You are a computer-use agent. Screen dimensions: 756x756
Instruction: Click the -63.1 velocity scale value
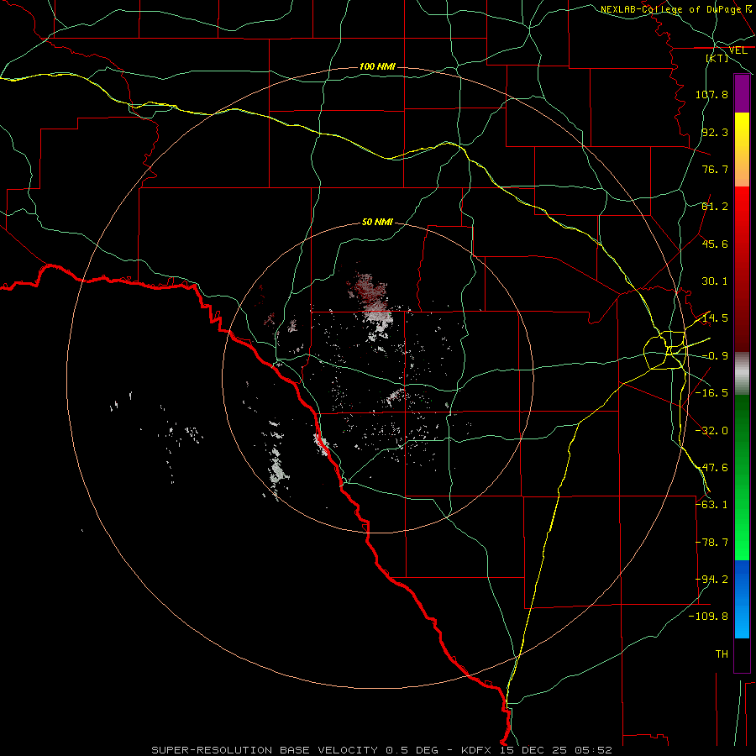(x=711, y=505)
